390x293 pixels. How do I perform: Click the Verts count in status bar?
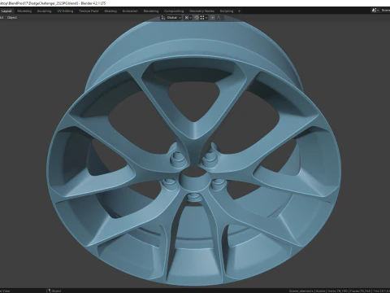coord(337,291)
